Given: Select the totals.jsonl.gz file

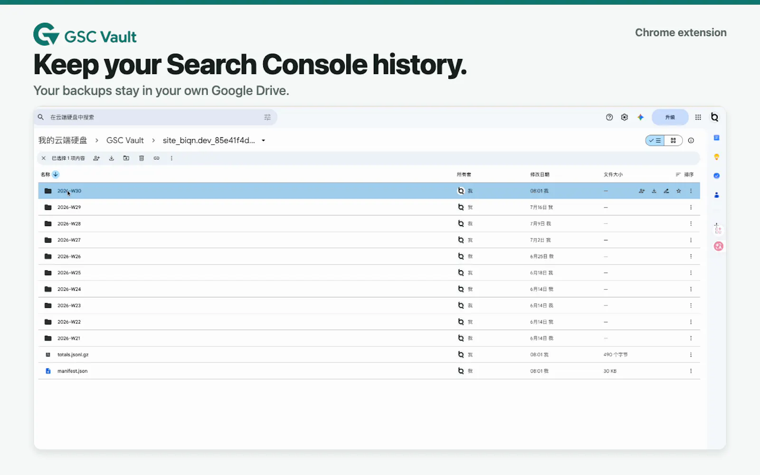Looking at the screenshot, I should 369,355.
